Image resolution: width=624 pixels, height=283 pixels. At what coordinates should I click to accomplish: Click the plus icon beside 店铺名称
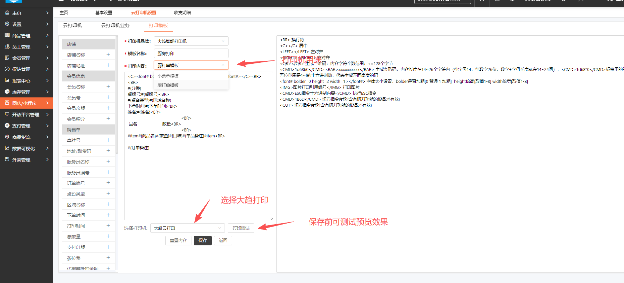click(108, 54)
